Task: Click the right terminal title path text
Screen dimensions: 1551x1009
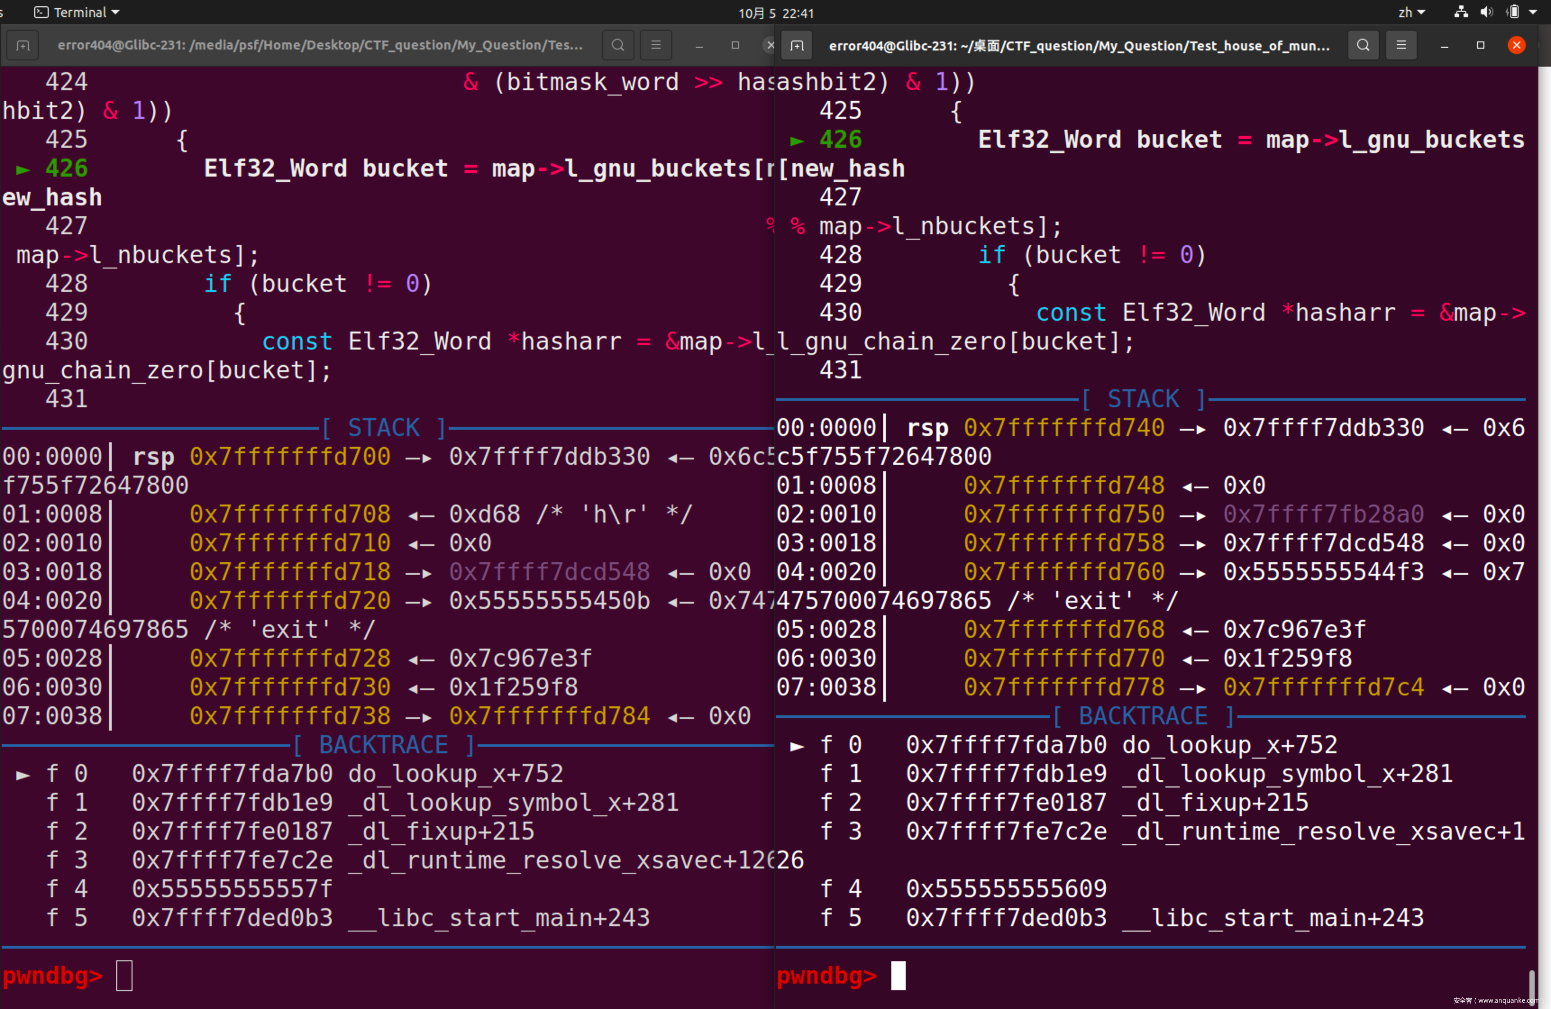Action: coord(1078,45)
